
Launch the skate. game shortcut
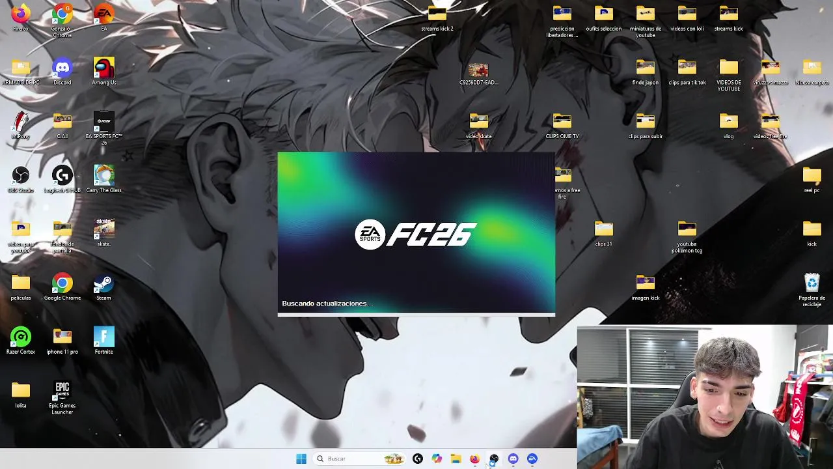[104, 233]
